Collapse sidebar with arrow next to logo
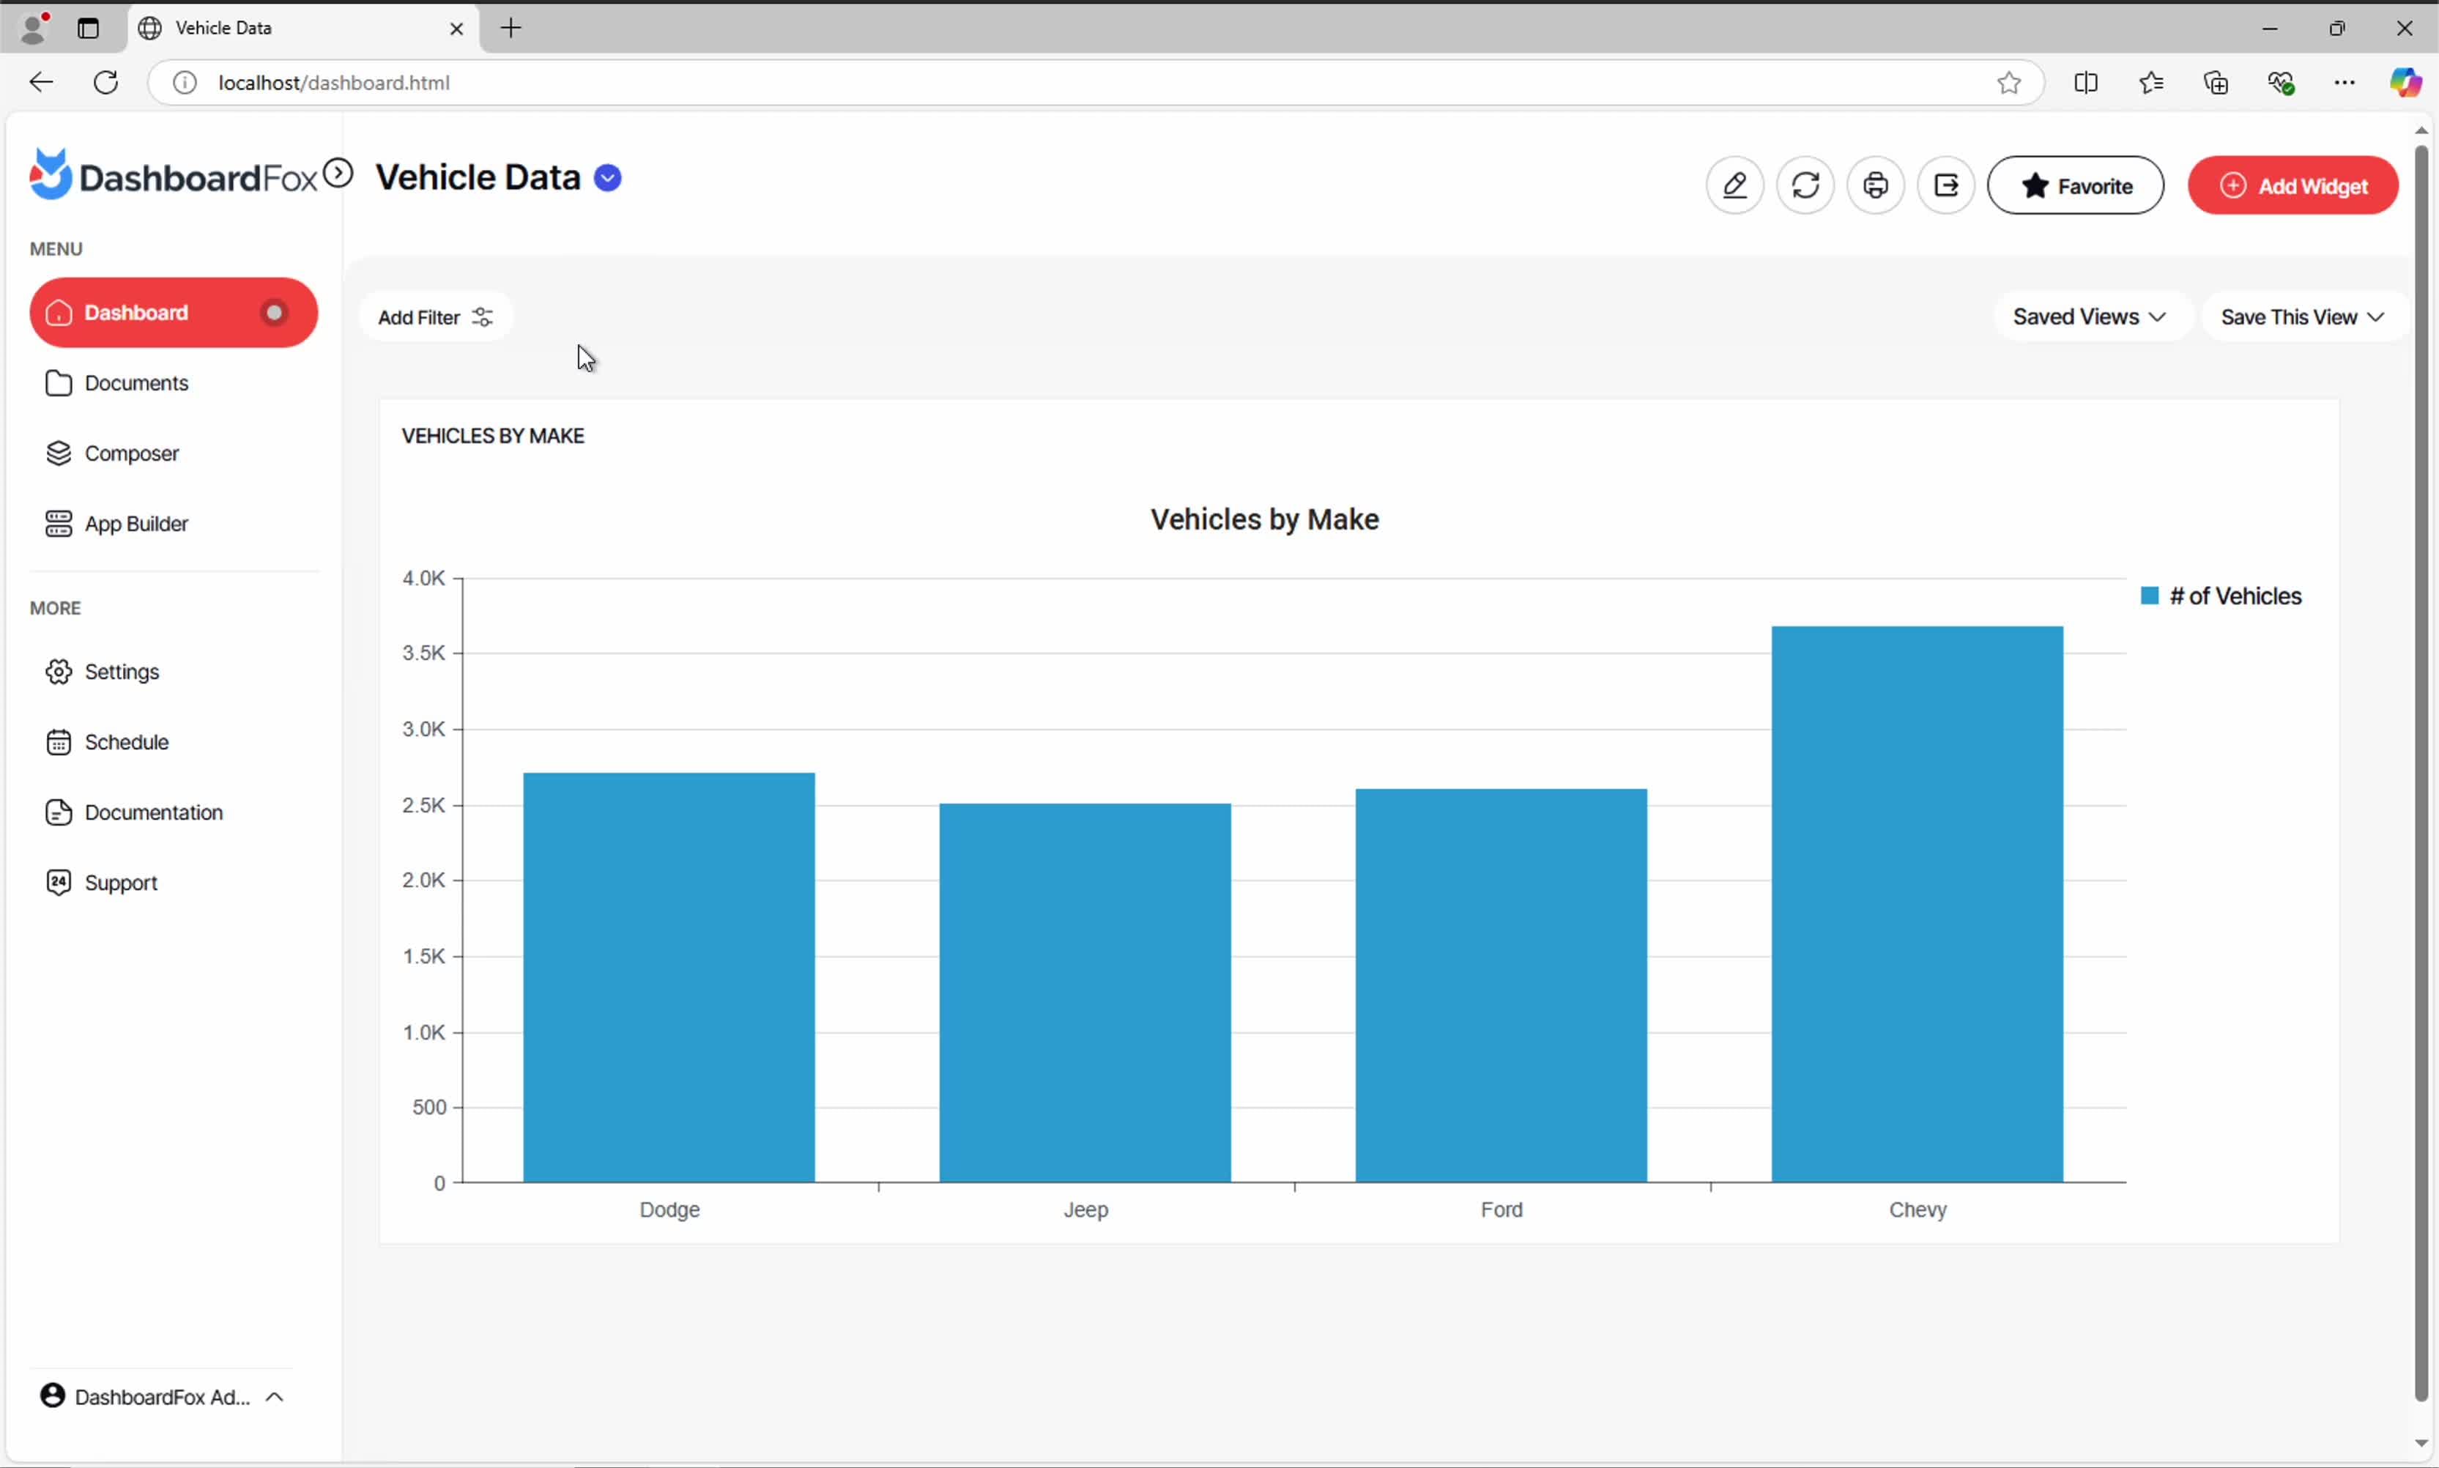This screenshot has height=1468, width=2439. pos(338,174)
